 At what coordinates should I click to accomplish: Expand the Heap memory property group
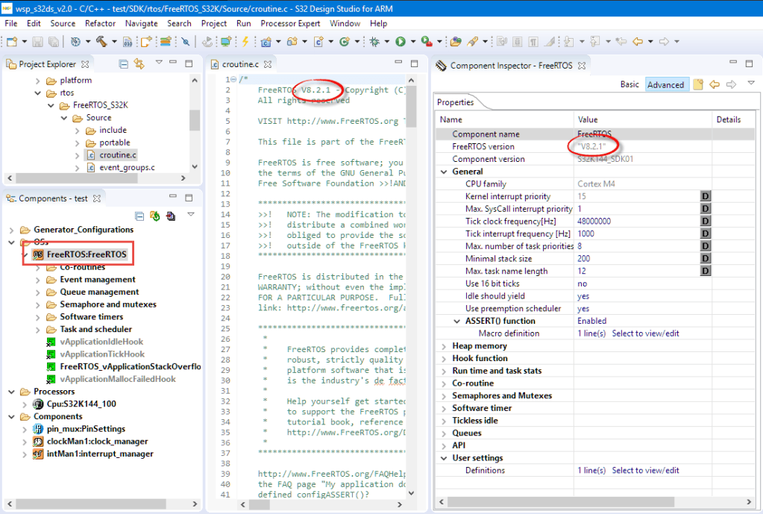point(444,346)
